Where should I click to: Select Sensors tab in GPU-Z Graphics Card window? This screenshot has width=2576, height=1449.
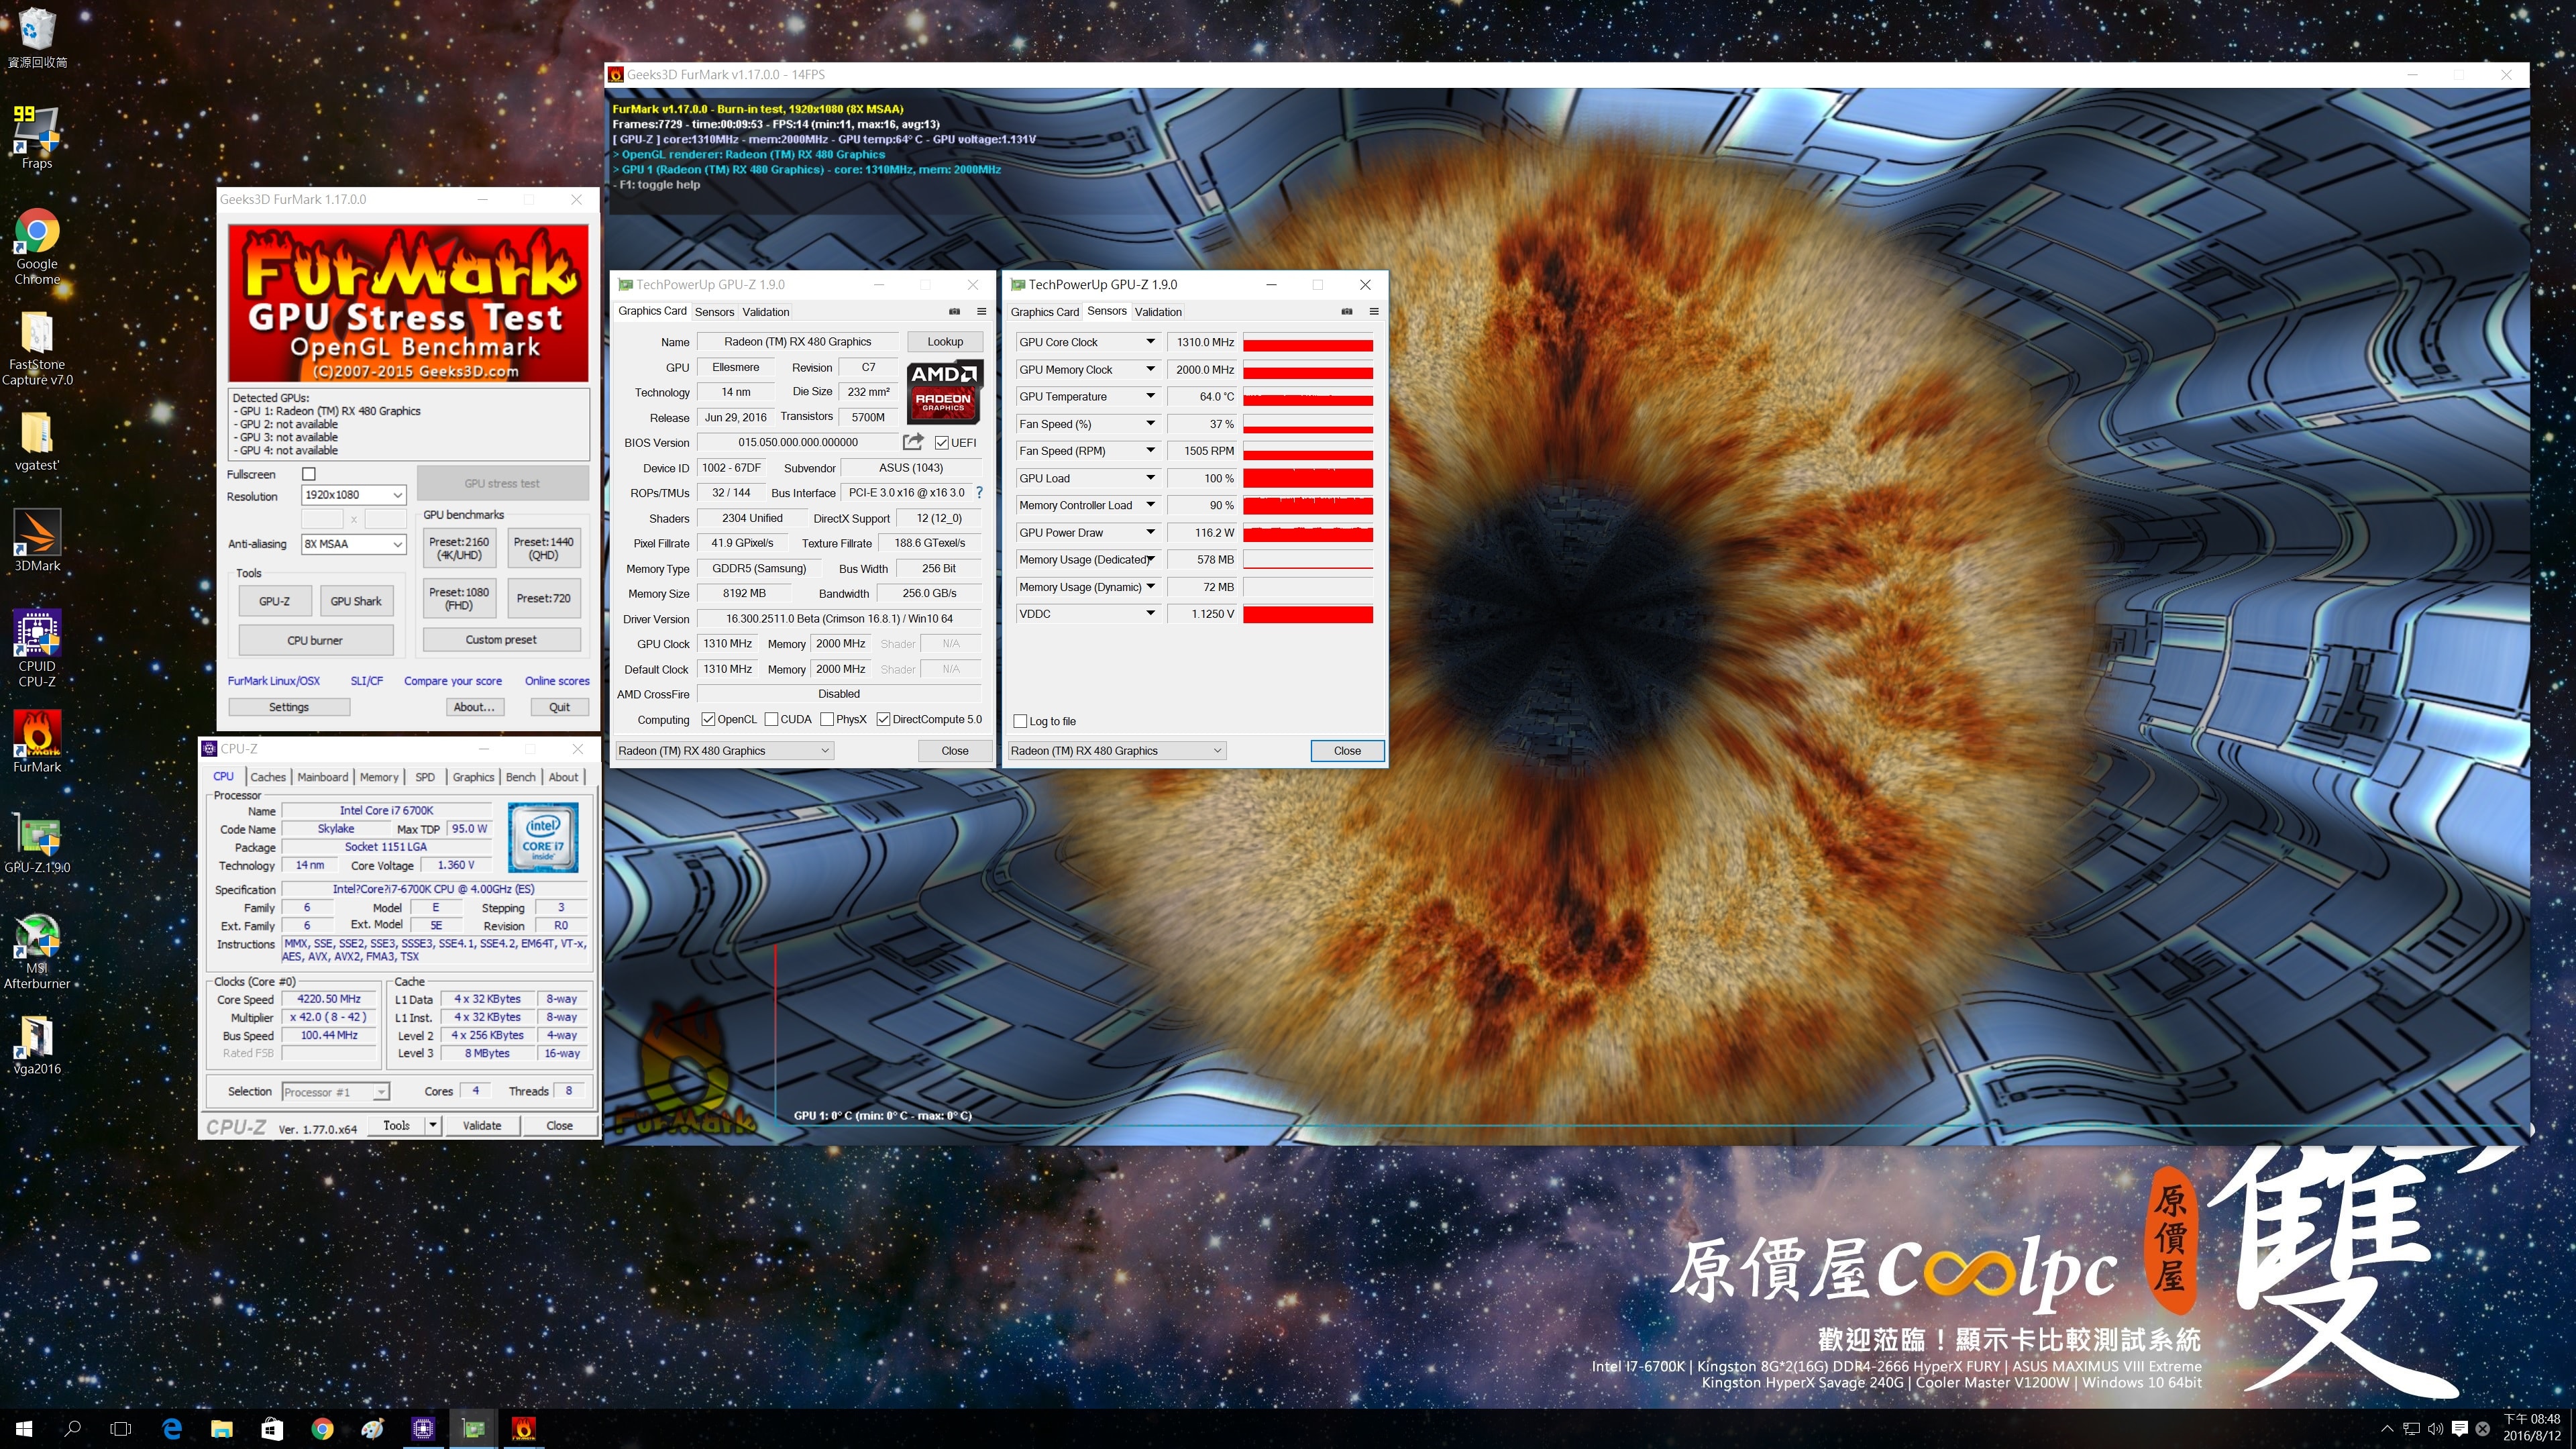(714, 312)
